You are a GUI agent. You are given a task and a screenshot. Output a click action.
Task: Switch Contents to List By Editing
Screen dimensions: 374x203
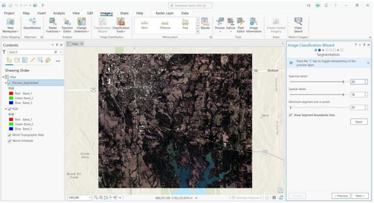coord(33,60)
